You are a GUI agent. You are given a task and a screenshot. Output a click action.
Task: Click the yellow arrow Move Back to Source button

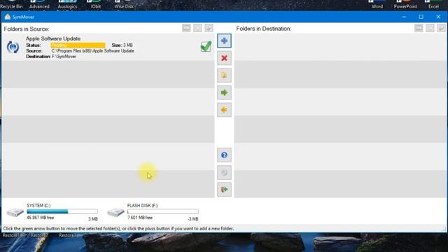(224, 110)
